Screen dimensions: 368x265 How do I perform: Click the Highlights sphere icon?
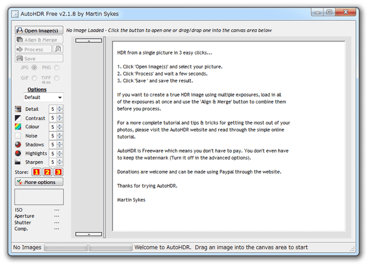point(18,153)
